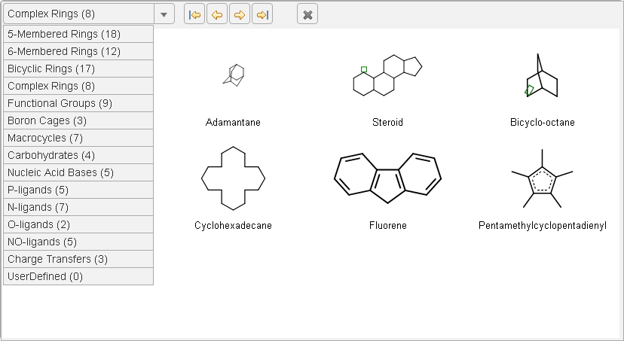Select the Cyclohexadecane template

[233, 178]
